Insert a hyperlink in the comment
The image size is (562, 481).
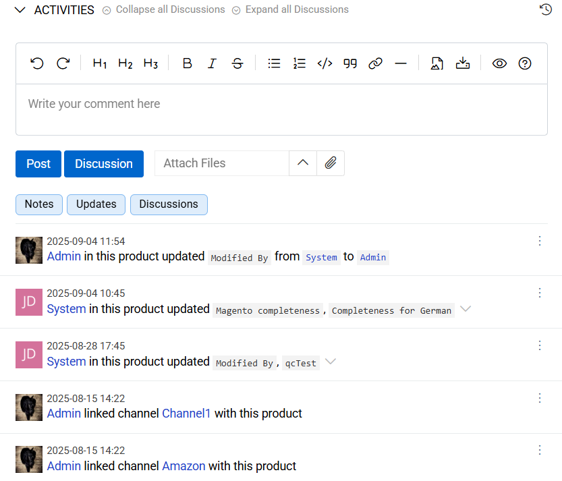375,63
